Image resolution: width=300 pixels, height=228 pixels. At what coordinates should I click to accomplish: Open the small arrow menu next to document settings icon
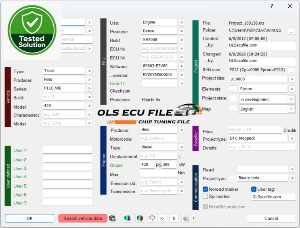pos(193,218)
